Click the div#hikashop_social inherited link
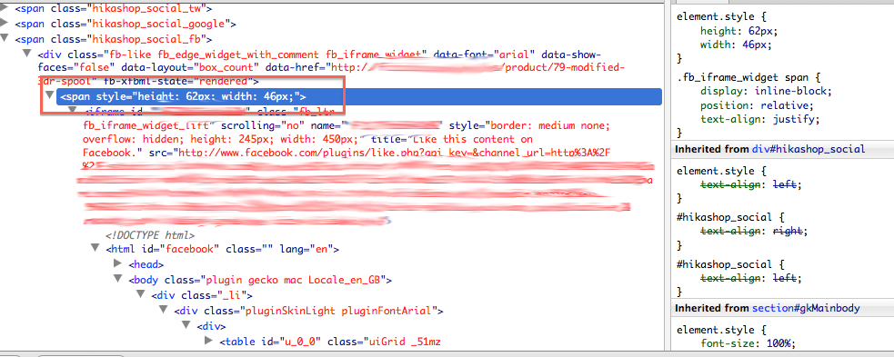Image resolution: width=894 pixels, height=357 pixels. tap(809, 149)
